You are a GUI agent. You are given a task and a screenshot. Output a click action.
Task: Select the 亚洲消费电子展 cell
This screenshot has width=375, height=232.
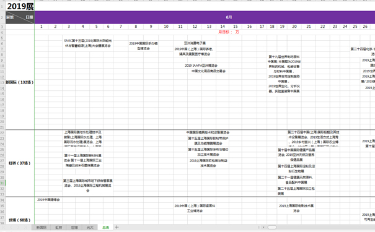[195, 43]
